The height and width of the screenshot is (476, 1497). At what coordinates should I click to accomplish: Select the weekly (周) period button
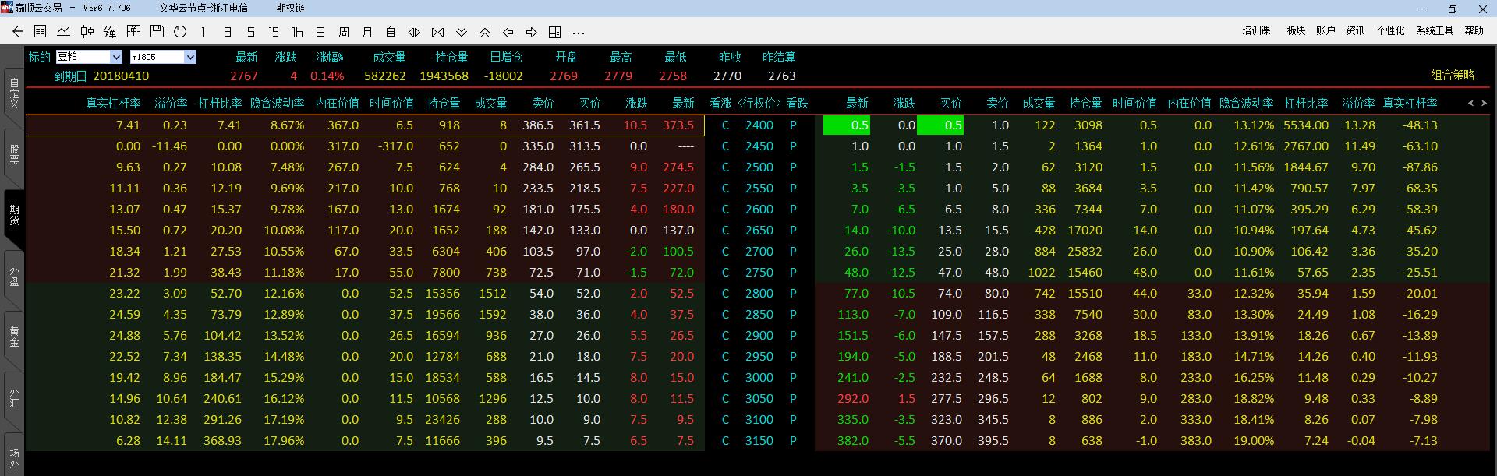tap(344, 32)
